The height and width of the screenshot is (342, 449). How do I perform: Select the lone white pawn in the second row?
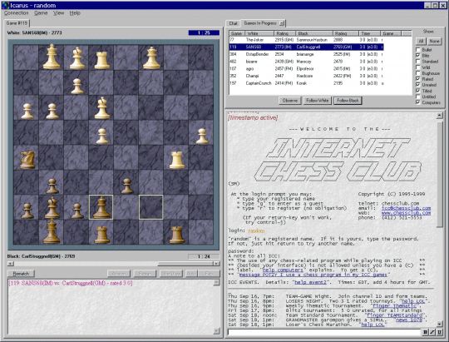coord(77,86)
